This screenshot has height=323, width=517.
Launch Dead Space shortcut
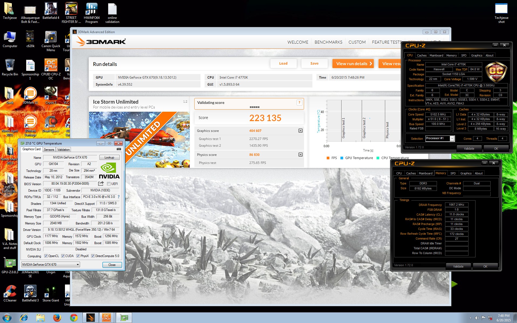pyautogui.click(x=51, y=124)
